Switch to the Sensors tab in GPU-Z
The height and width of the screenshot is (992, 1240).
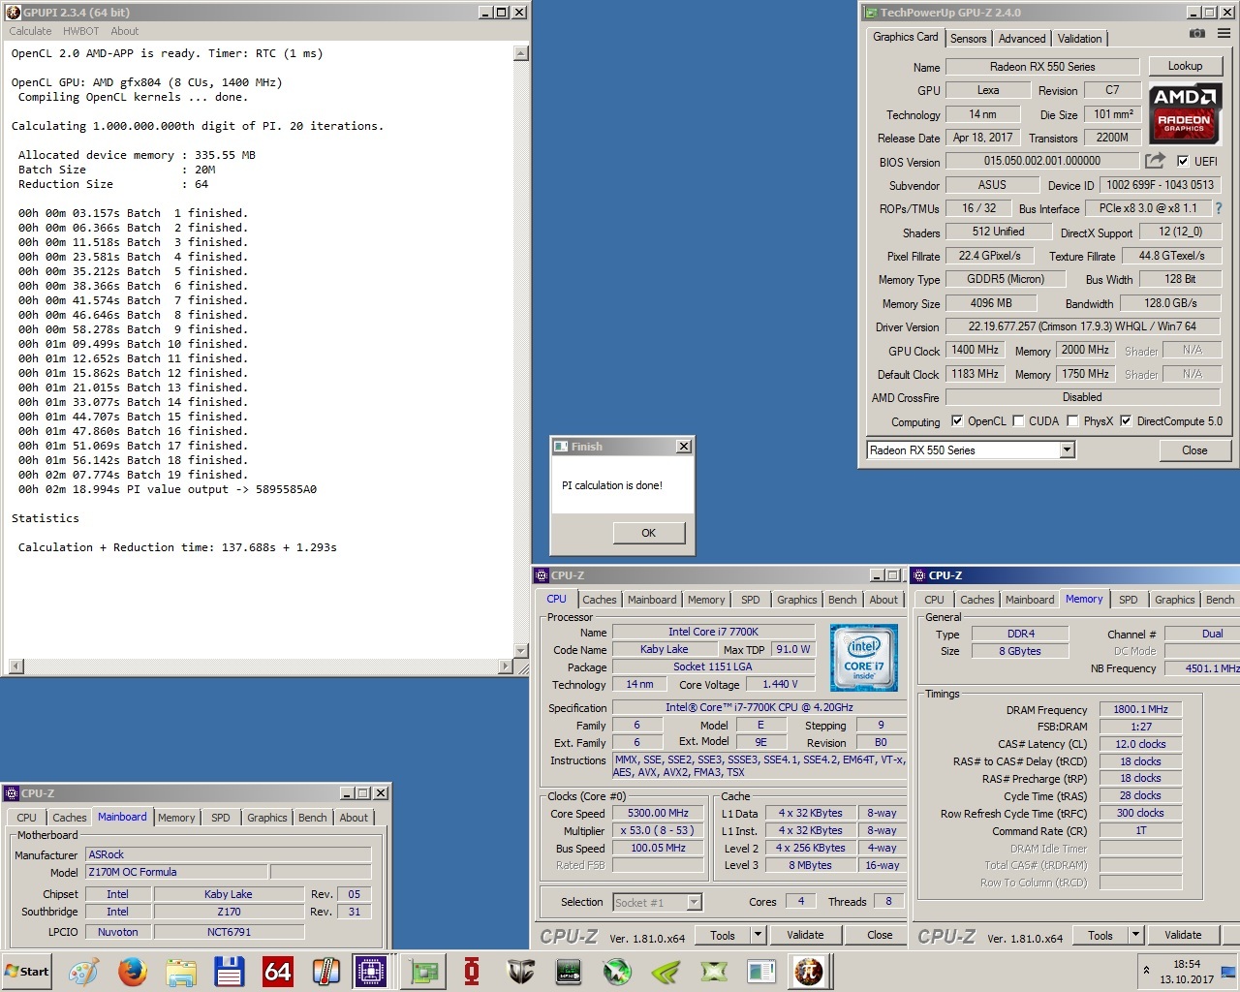(x=968, y=39)
